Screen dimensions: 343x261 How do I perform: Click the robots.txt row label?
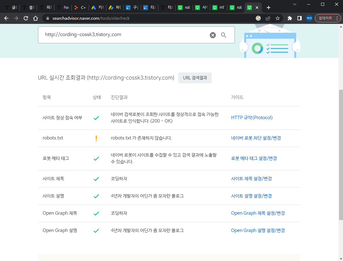point(53,138)
